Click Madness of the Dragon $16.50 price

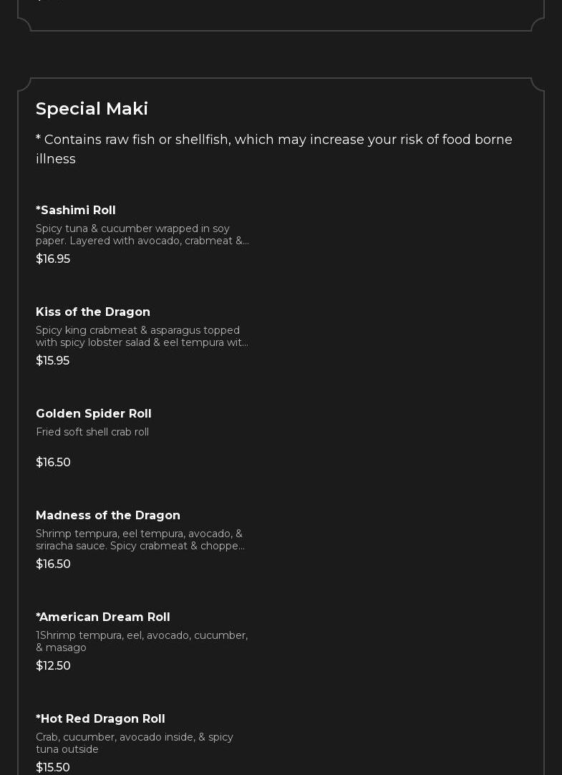[x=53, y=564]
